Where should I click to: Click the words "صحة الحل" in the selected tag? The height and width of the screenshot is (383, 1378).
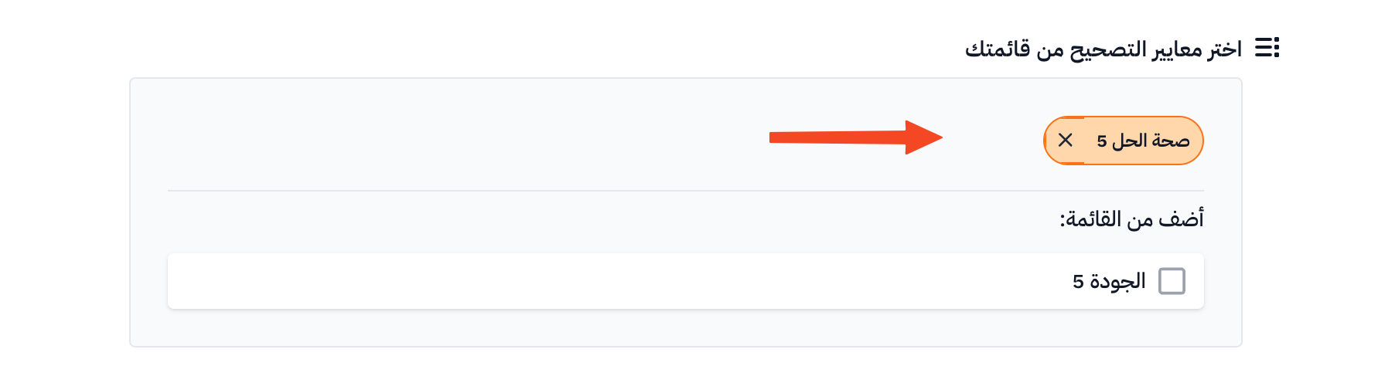(1151, 141)
